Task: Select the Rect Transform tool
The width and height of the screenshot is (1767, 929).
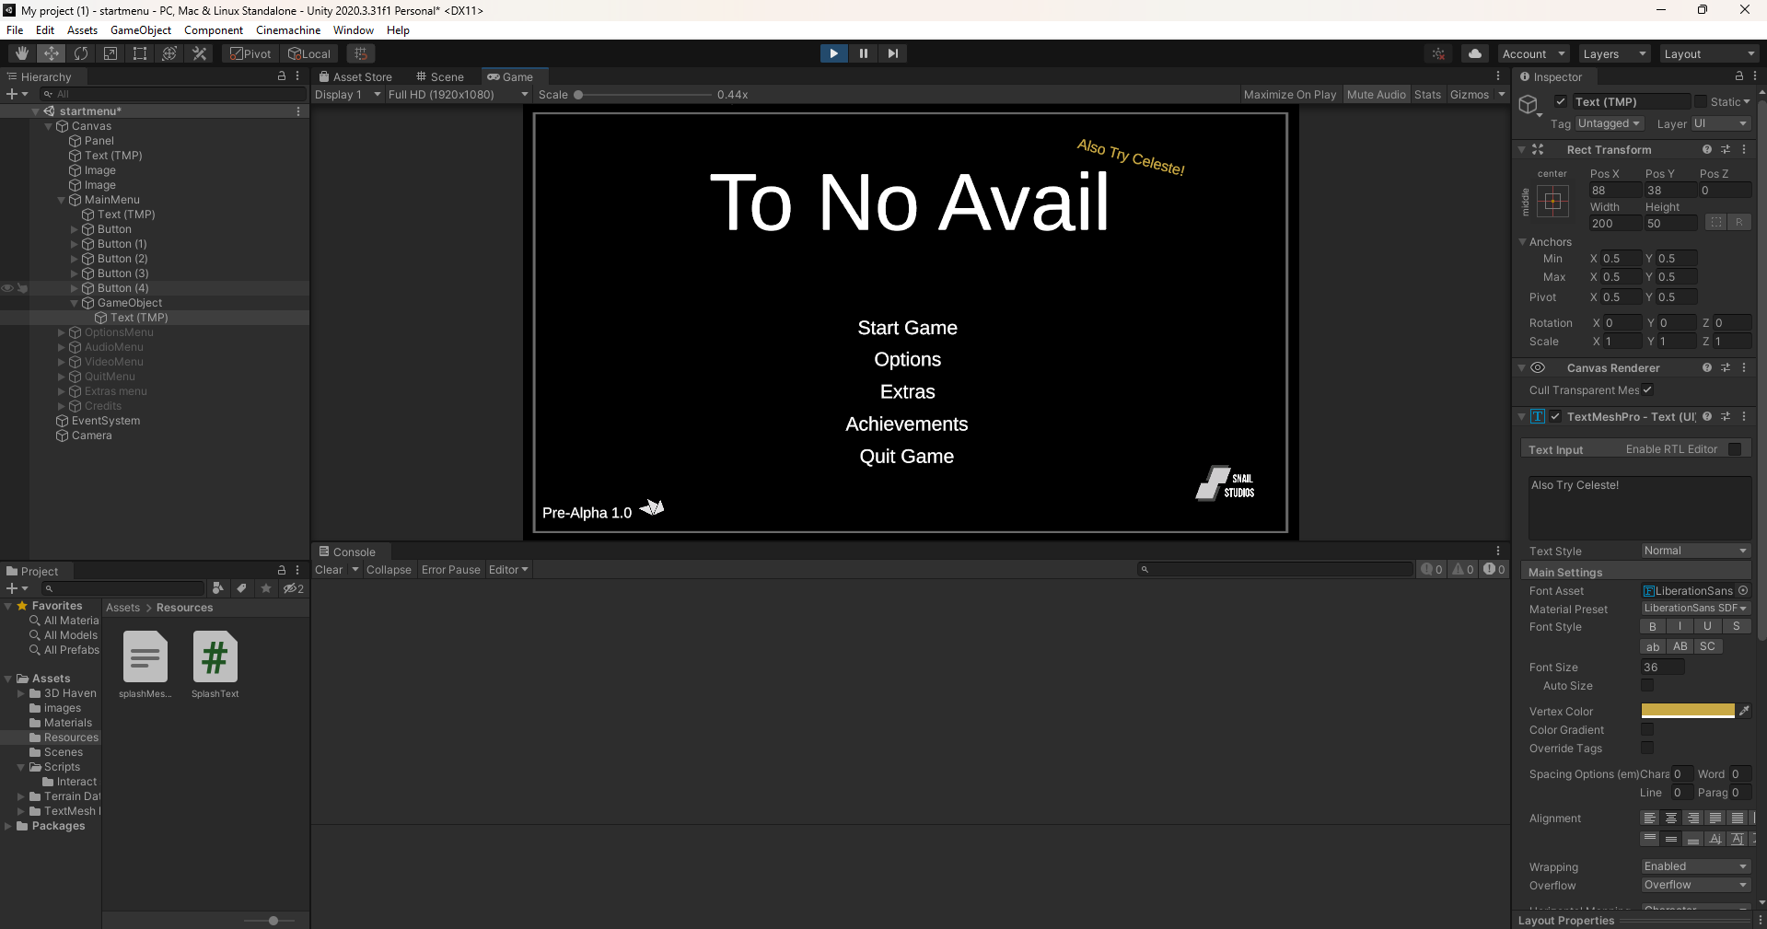Action: (x=140, y=53)
